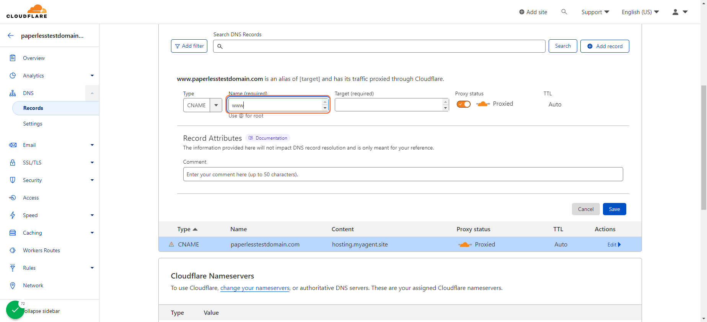The width and height of the screenshot is (707, 322).
Task: Click the Rules filter icon
Action: point(13,268)
